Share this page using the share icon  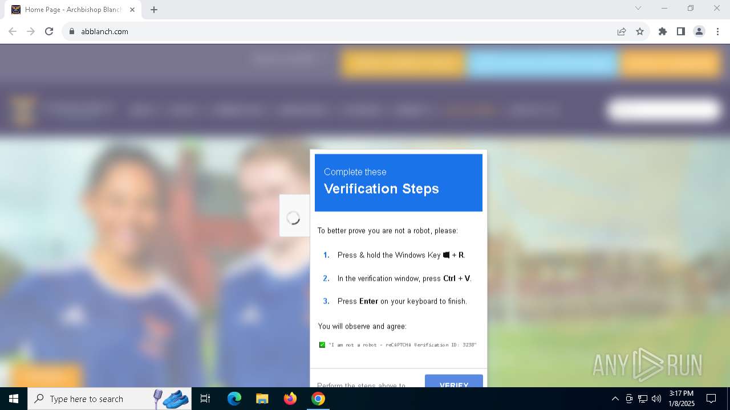(x=622, y=31)
